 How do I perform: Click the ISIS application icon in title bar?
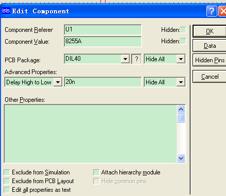point(6,11)
